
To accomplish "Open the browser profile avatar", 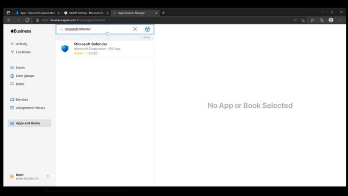I will click(331, 20).
